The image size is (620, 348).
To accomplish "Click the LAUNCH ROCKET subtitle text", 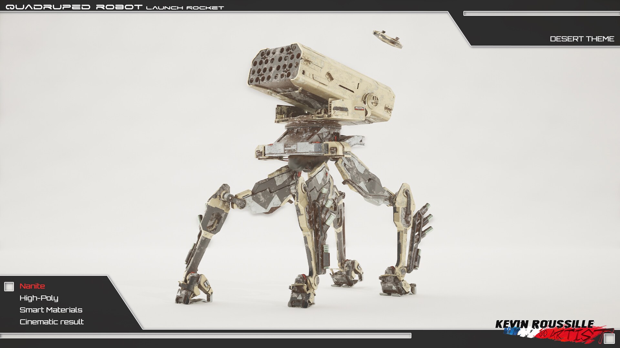I will click(185, 8).
